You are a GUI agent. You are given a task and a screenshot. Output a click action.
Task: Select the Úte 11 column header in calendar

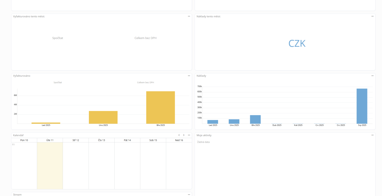point(50,140)
